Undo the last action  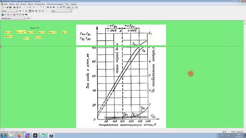(x=34, y=7)
